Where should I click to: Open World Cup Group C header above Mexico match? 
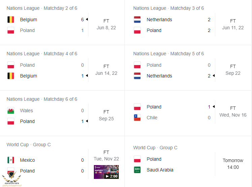[29, 145]
